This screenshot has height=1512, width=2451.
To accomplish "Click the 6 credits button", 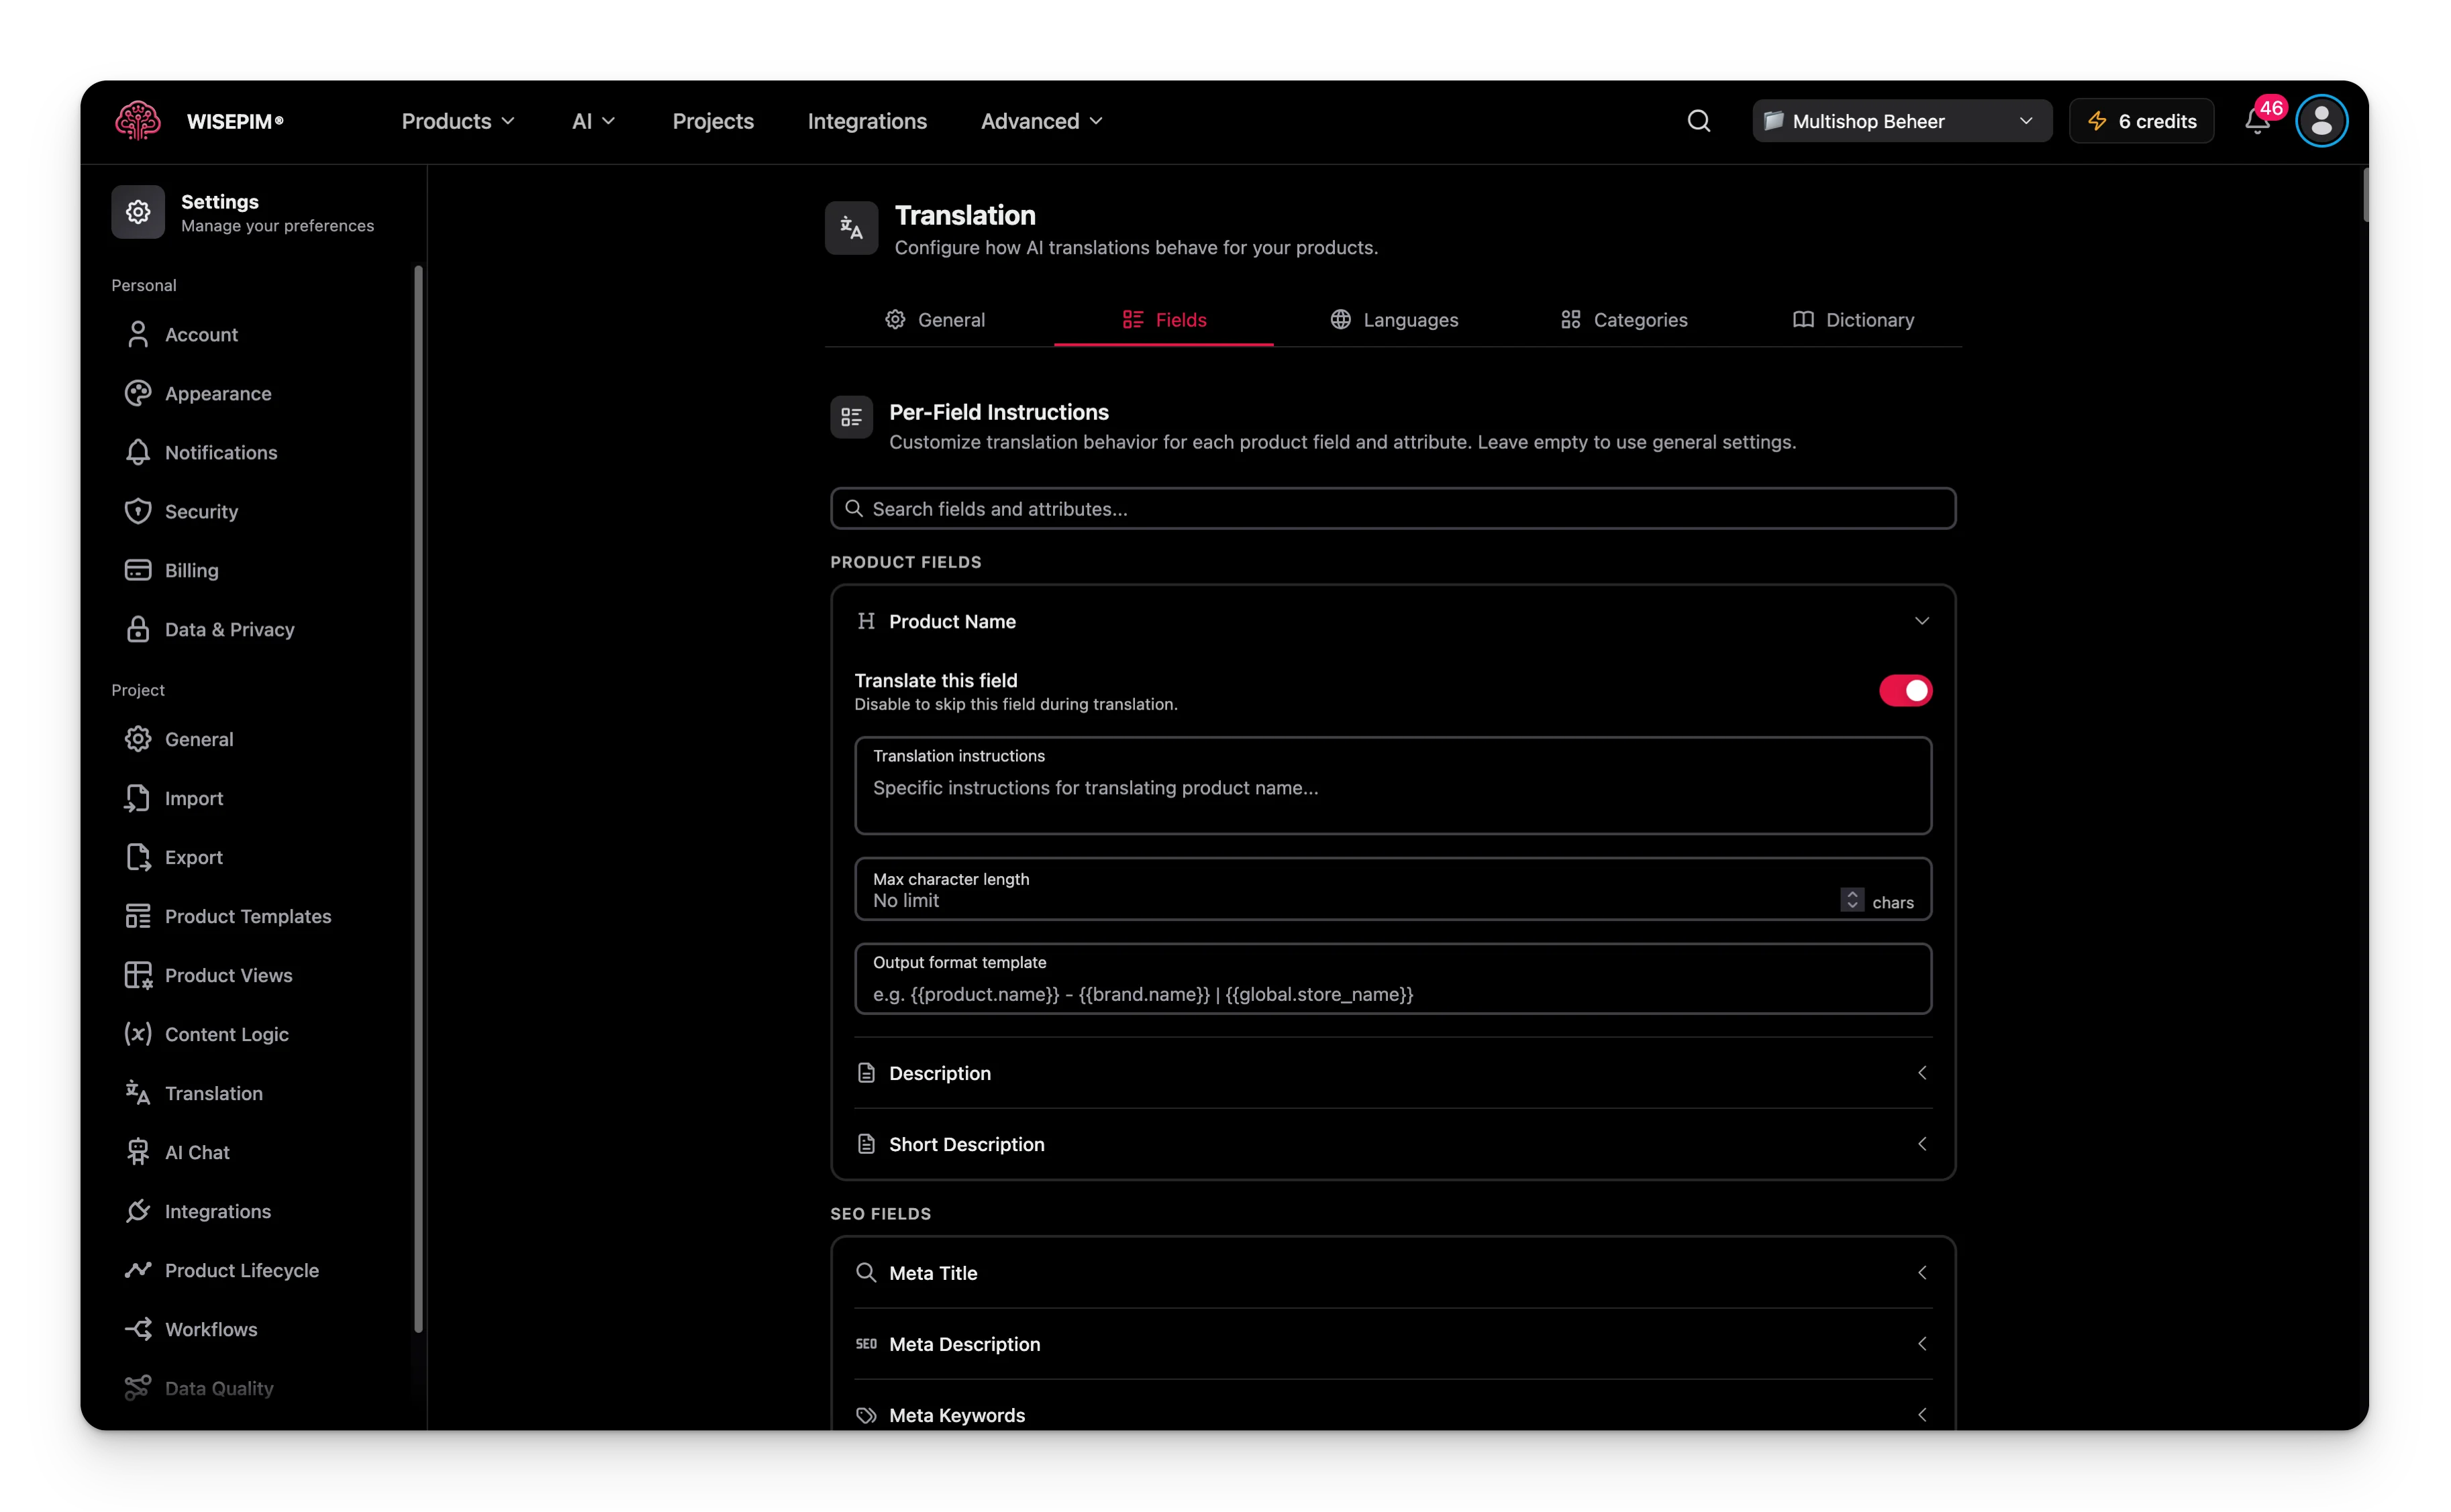I will [2141, 121].
